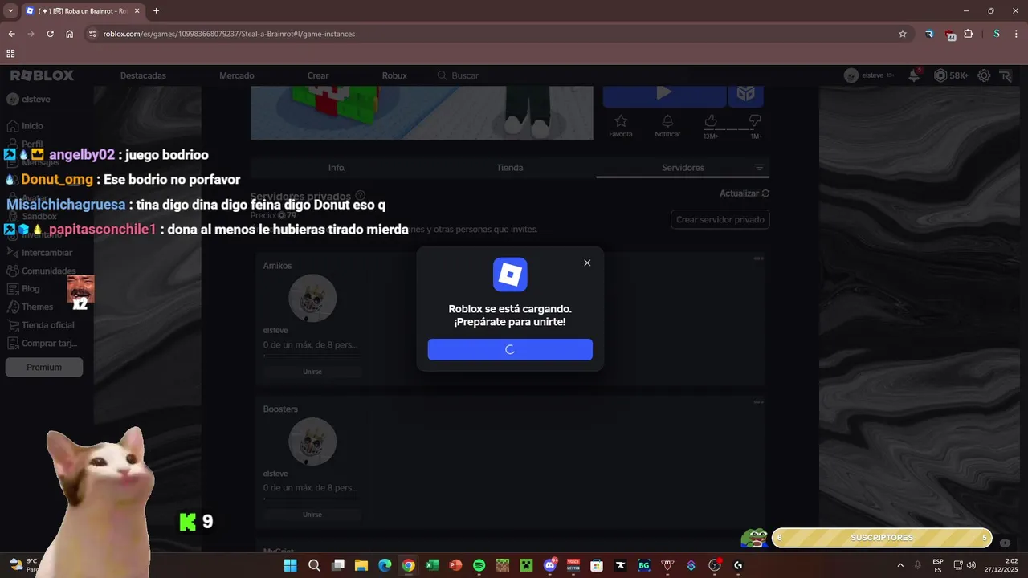Open Chrome home page button
Screen dimensions: 1028x578
70,34
